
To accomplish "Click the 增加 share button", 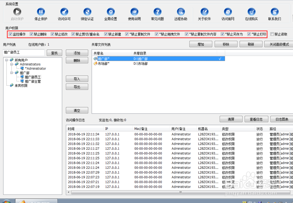I will [x=201, y=44].
